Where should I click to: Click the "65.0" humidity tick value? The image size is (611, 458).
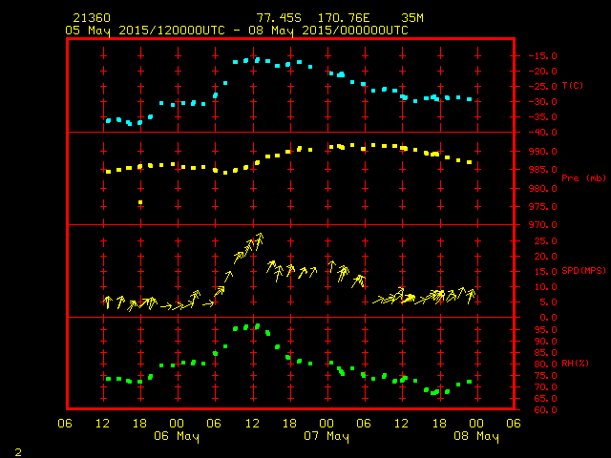(546, 399)
